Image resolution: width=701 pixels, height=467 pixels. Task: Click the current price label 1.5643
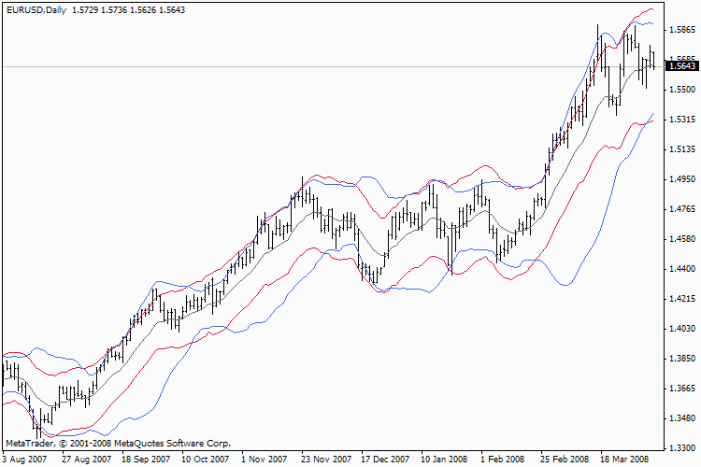681,66
